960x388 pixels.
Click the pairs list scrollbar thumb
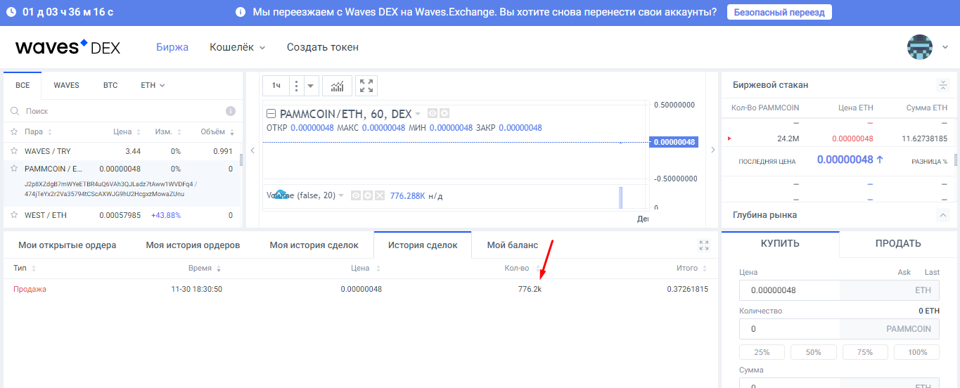click(241, 160)
